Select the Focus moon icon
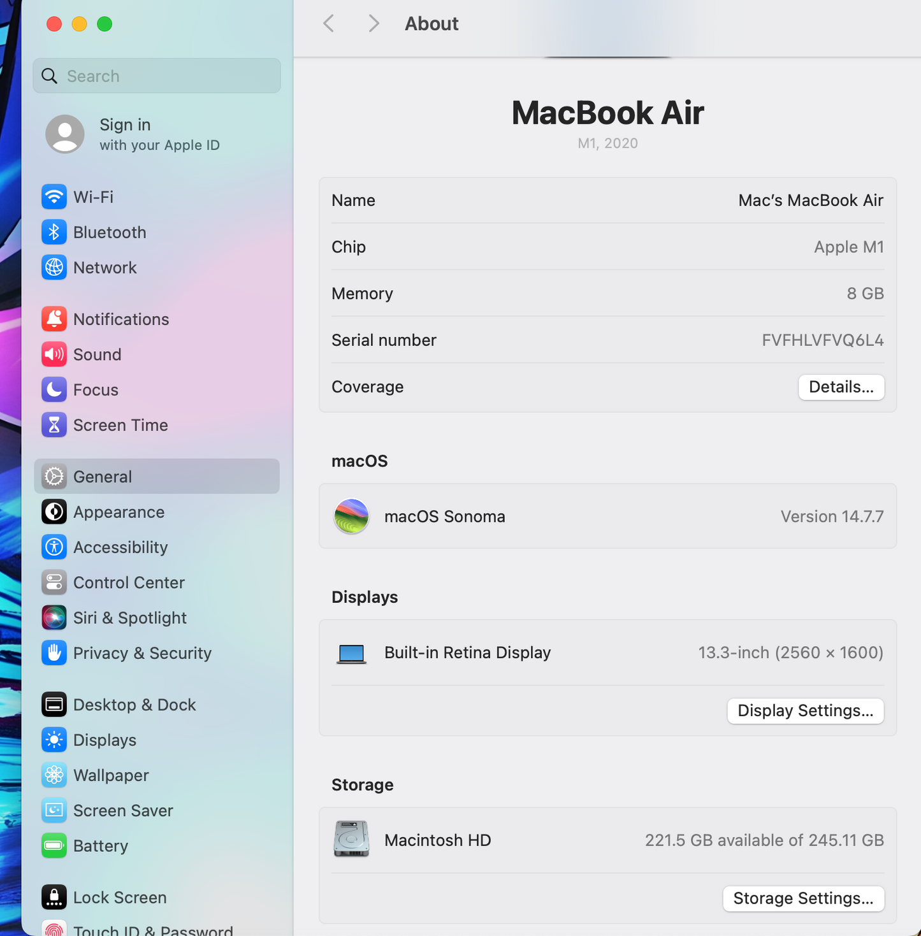Viewport: 921px width, 936px height. point(54,389)
